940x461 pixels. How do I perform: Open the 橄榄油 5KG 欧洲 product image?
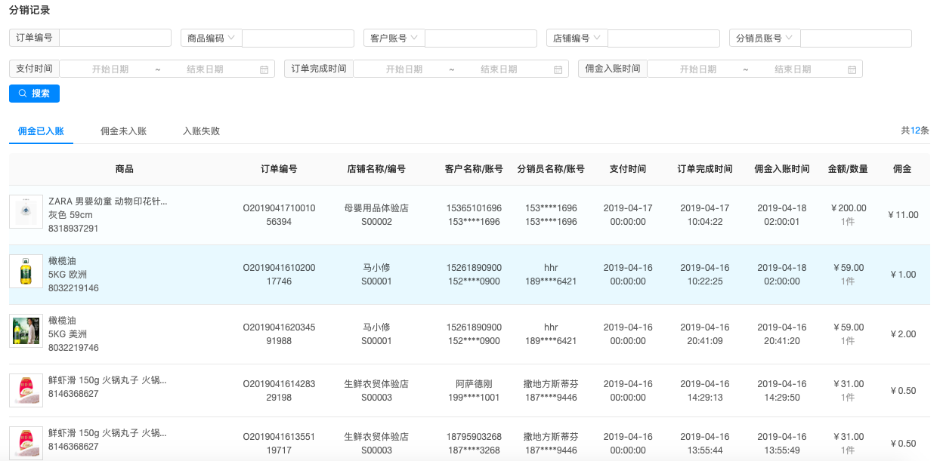[x=26, y=271]
